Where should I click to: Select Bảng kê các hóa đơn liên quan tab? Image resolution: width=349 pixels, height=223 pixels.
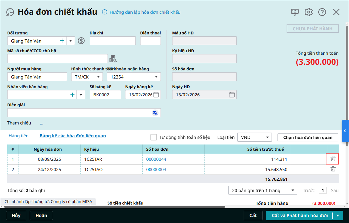(x=72, y=136)
